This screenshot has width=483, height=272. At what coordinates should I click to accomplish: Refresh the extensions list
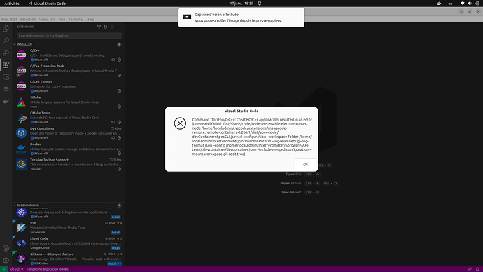[106, 27]
